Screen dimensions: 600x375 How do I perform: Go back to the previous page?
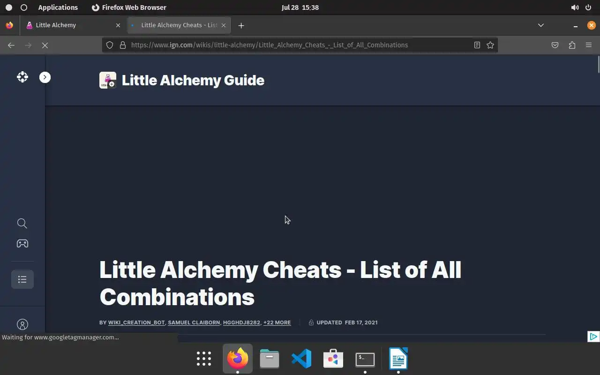click(x=11, y=45)
